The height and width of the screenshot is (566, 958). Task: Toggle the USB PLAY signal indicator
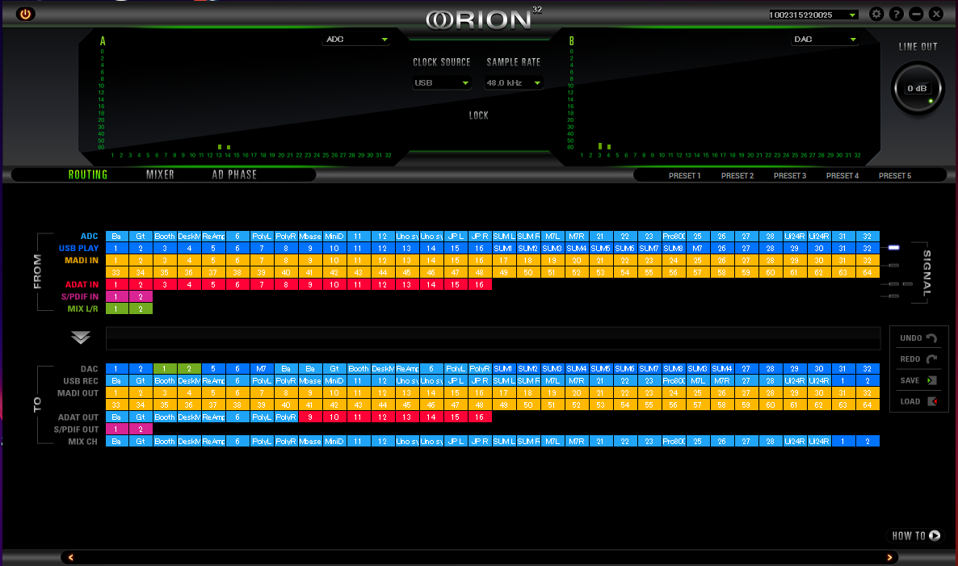click(894, 248)
